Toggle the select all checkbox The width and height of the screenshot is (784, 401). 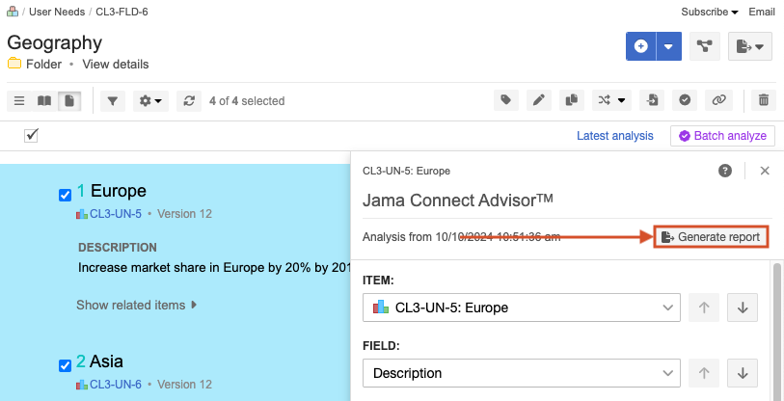(x=31, y=136)
